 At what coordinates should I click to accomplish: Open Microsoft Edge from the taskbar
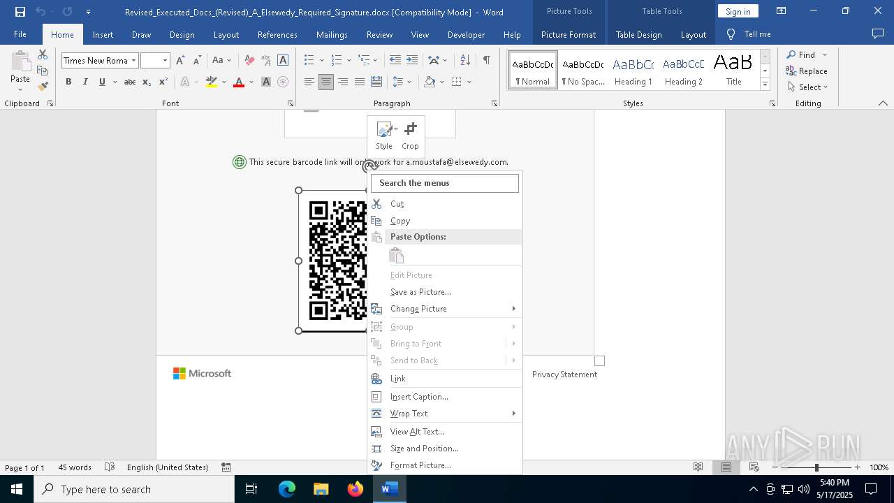287,489
